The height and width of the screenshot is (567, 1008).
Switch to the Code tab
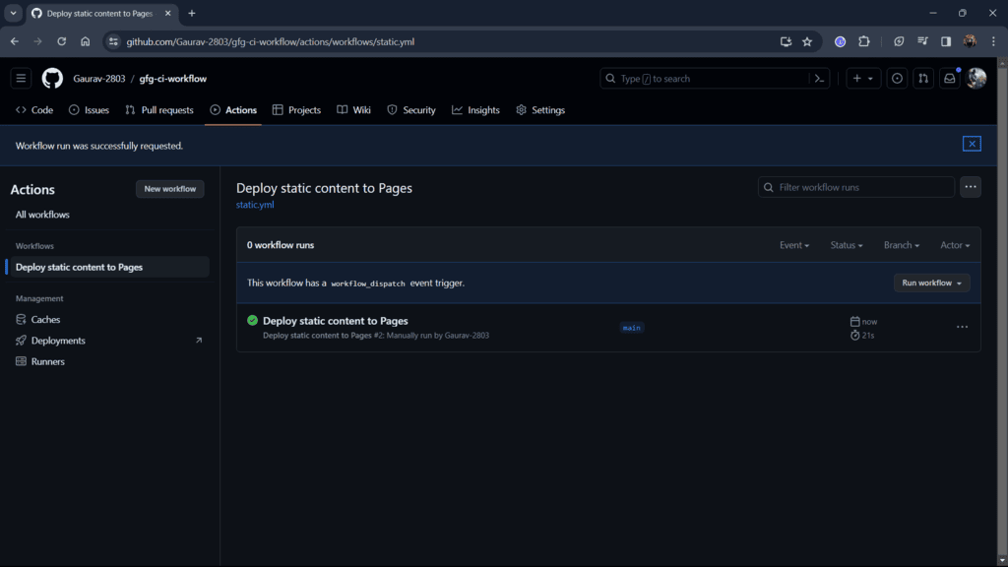pos(34,110)
